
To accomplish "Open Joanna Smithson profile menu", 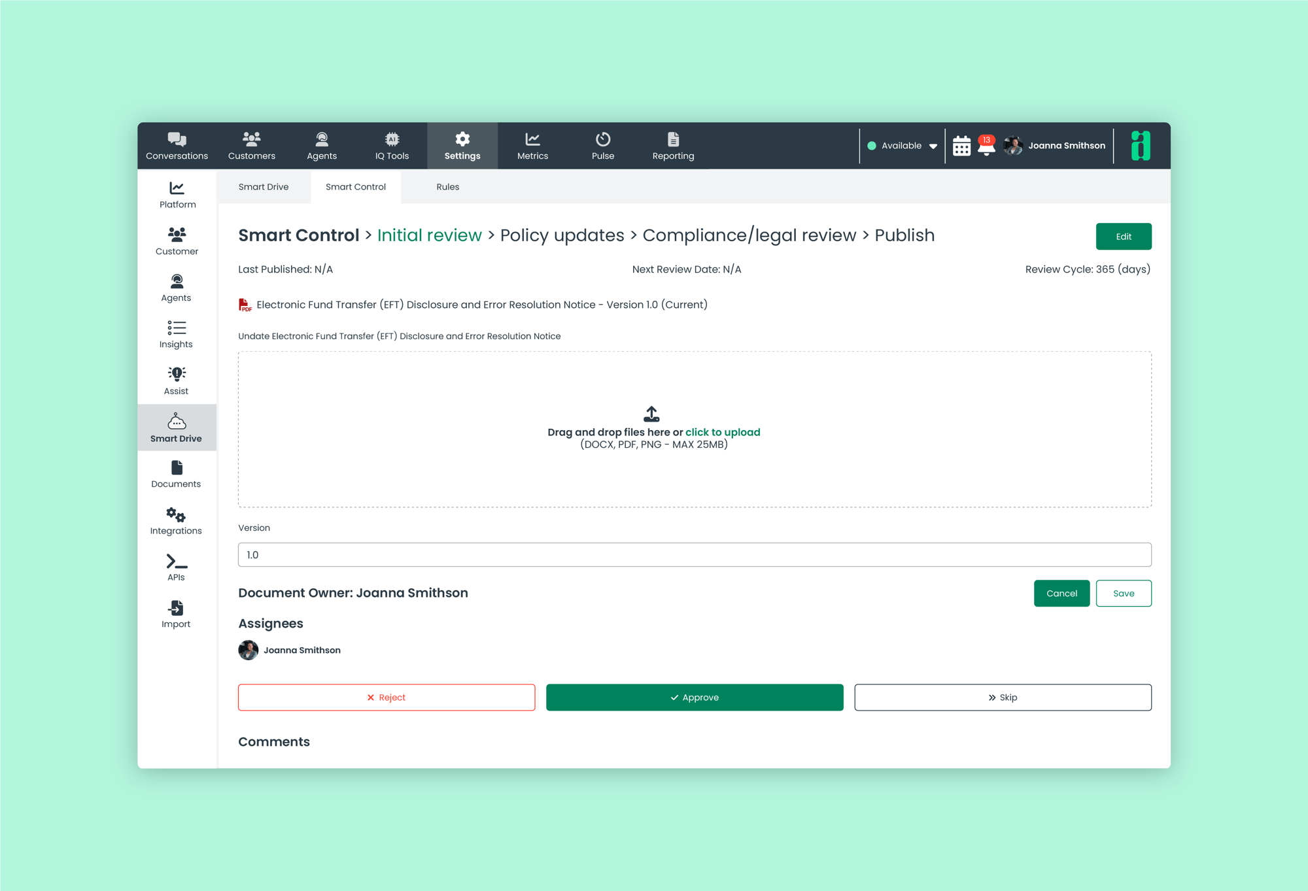I will pos(1054,146).
